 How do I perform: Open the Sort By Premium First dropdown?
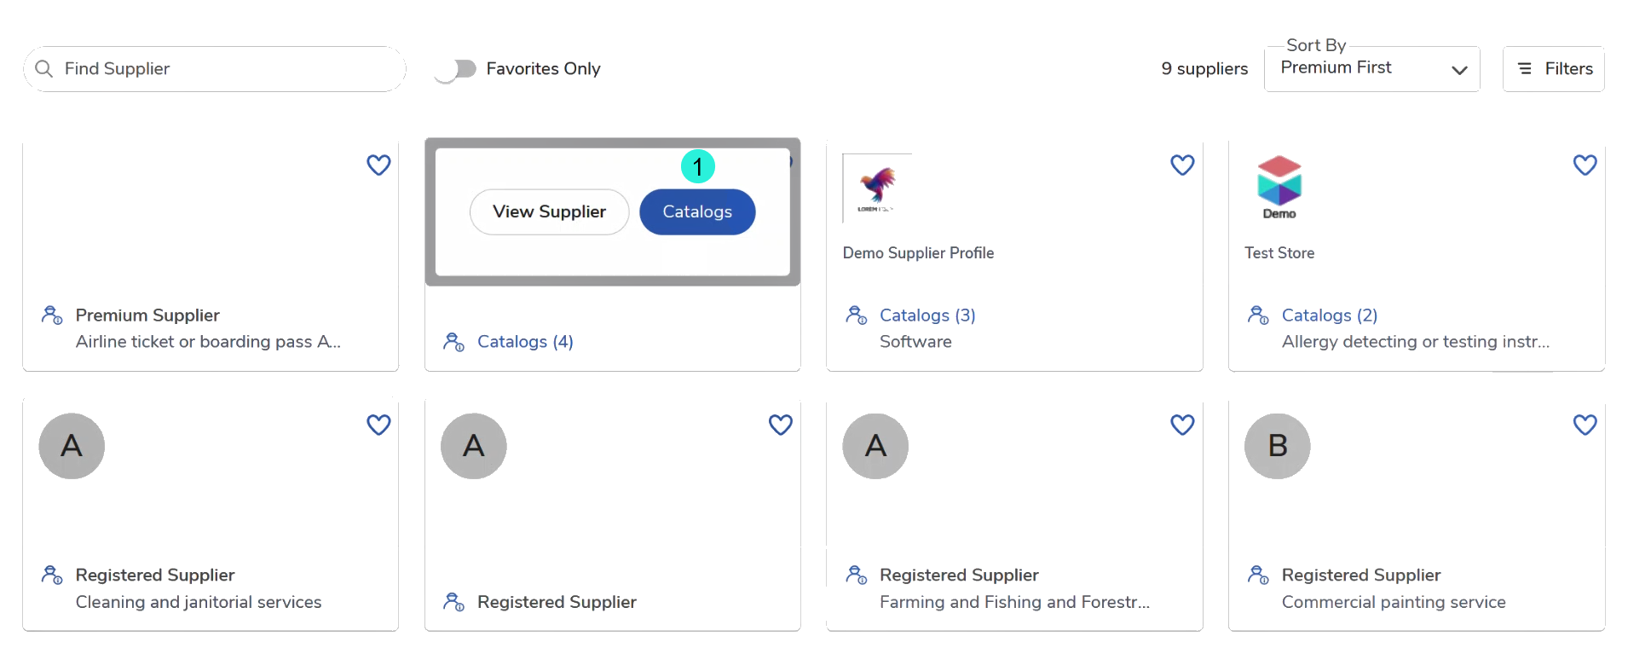point(1371,69)
